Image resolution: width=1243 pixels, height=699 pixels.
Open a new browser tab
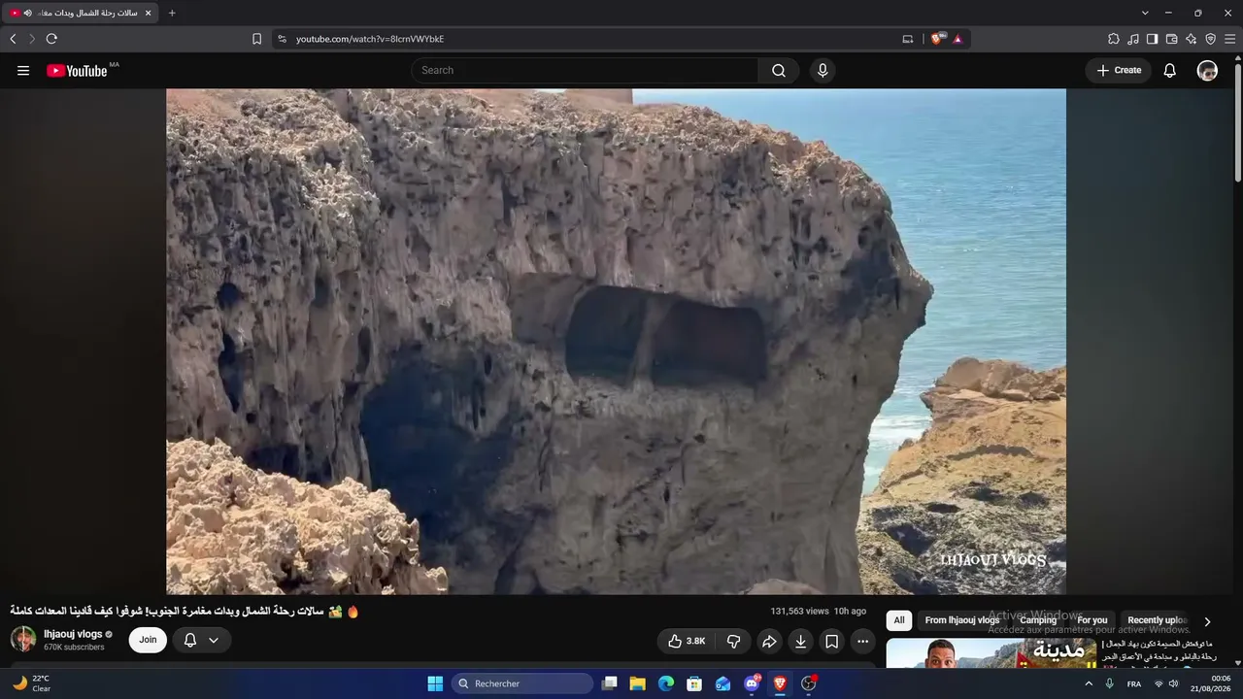pos(172,13)
